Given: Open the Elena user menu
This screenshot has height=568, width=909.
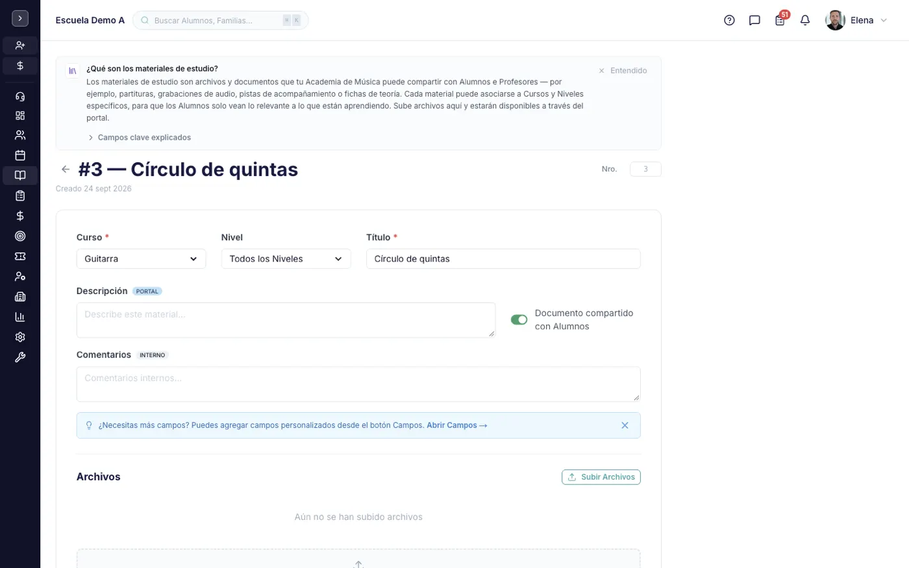Looking at the screenshot, I should pos(856,20).
